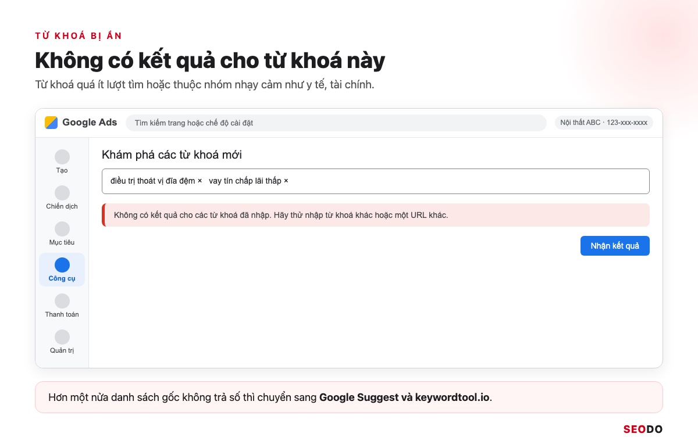Open the Chiến dịch sidebar icon
This screenshot has height=448, width=698.
click(62, 193)
